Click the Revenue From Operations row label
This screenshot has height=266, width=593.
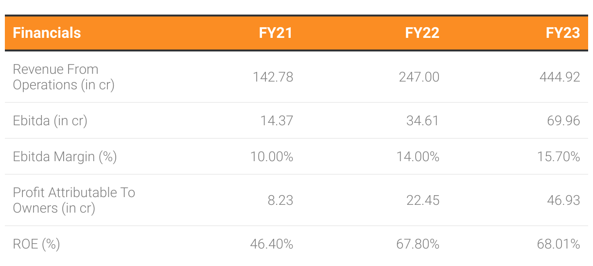(64, 77)
